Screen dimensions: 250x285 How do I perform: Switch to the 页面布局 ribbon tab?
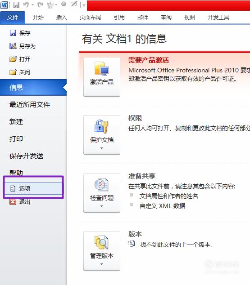point(90,18)
